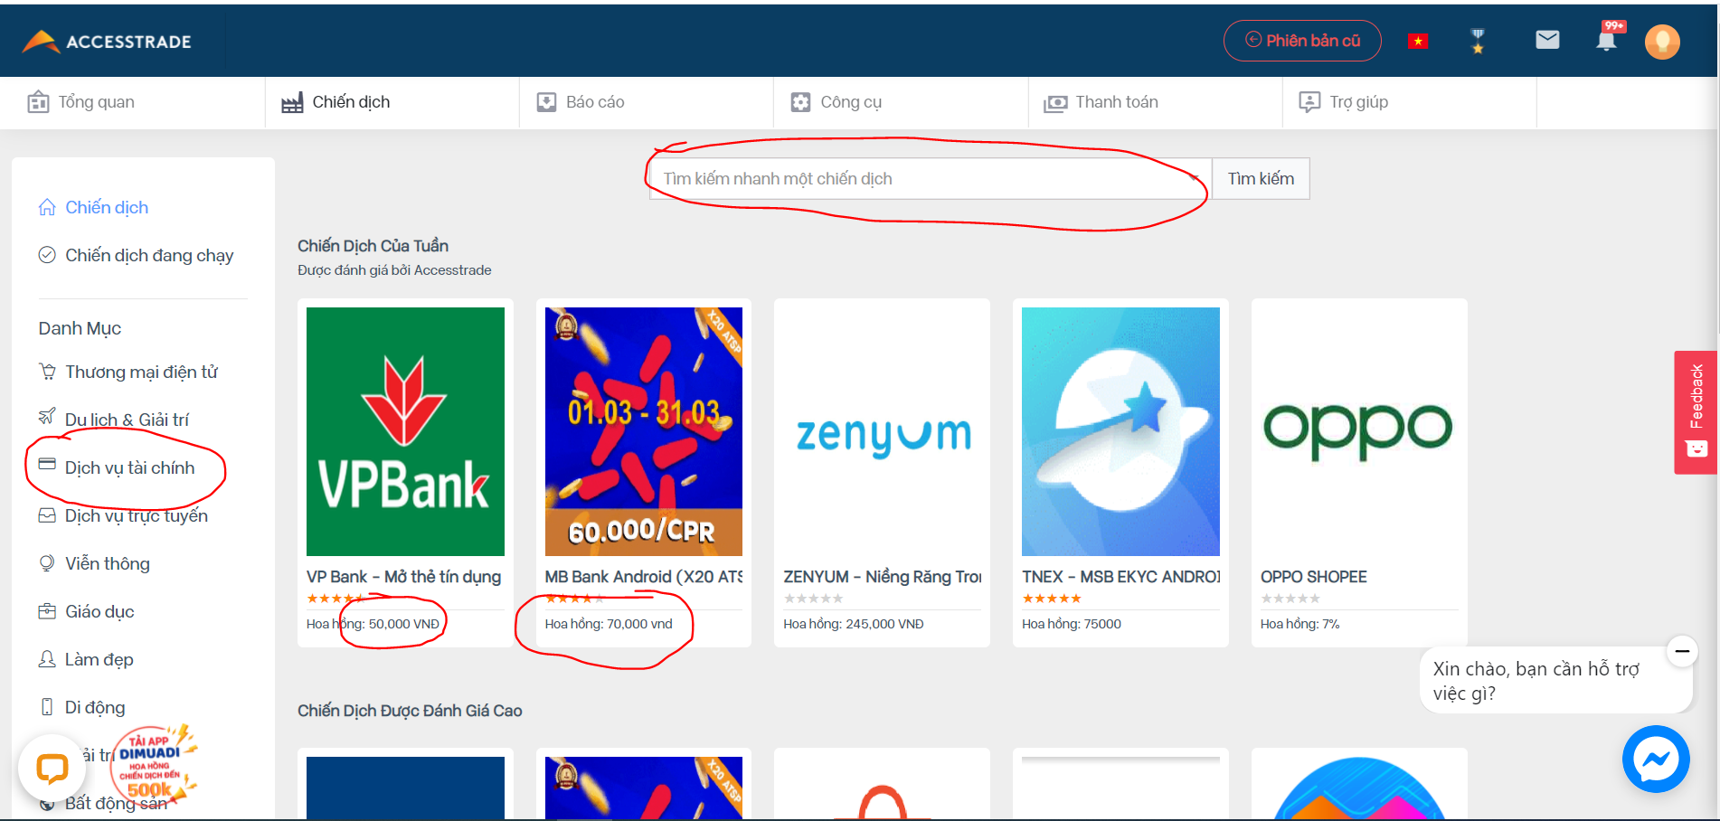The height and width of the screenshot is (821, 1720).
Task: Click the Hoa hồng: 245,000 VND text
Action: 854,624
